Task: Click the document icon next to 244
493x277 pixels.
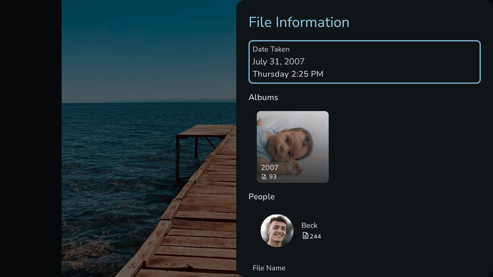Action: pyautogui.click(x=305, y=236)
